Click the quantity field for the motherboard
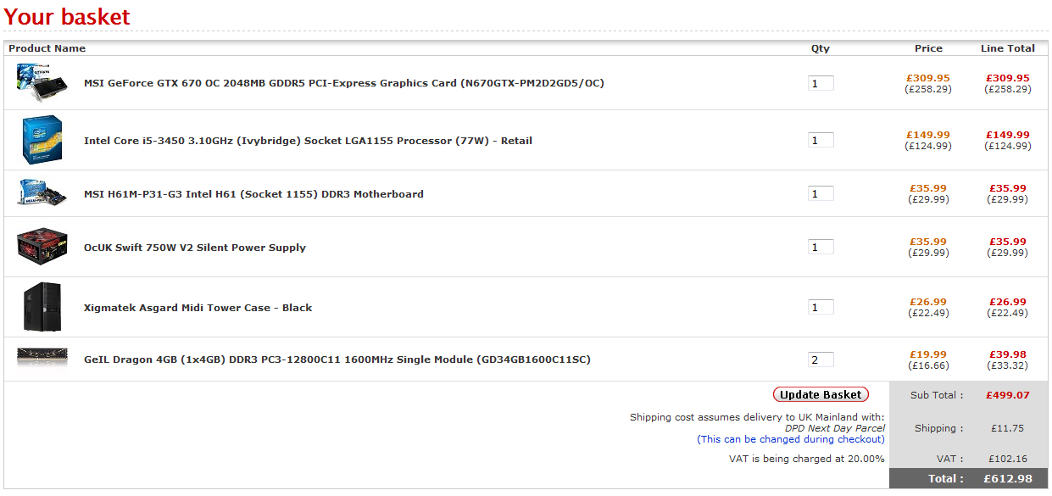 click(821, 194)
